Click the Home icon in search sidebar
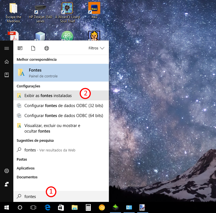The width and height of the screenshot is (216, 213). tap(7, 62)
